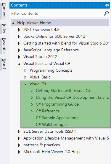Viewport: 111px width, 164px height.
Task: Open JavaScript Language Reference topic
Action: pyautogui.click(x=51, y=50)
